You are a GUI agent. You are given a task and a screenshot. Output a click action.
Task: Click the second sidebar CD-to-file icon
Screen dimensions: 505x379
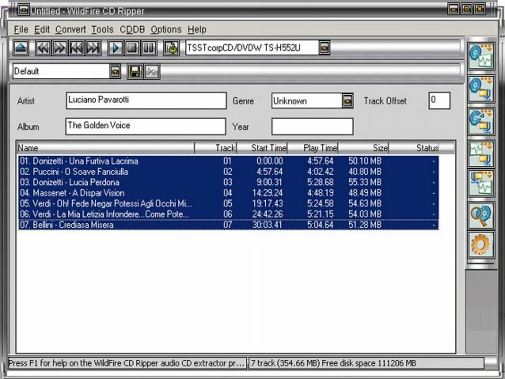click(481, 89)
